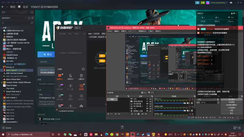Open Steam library grid view icon
Screen dimensions: 244x137
(x=32, y=12)
